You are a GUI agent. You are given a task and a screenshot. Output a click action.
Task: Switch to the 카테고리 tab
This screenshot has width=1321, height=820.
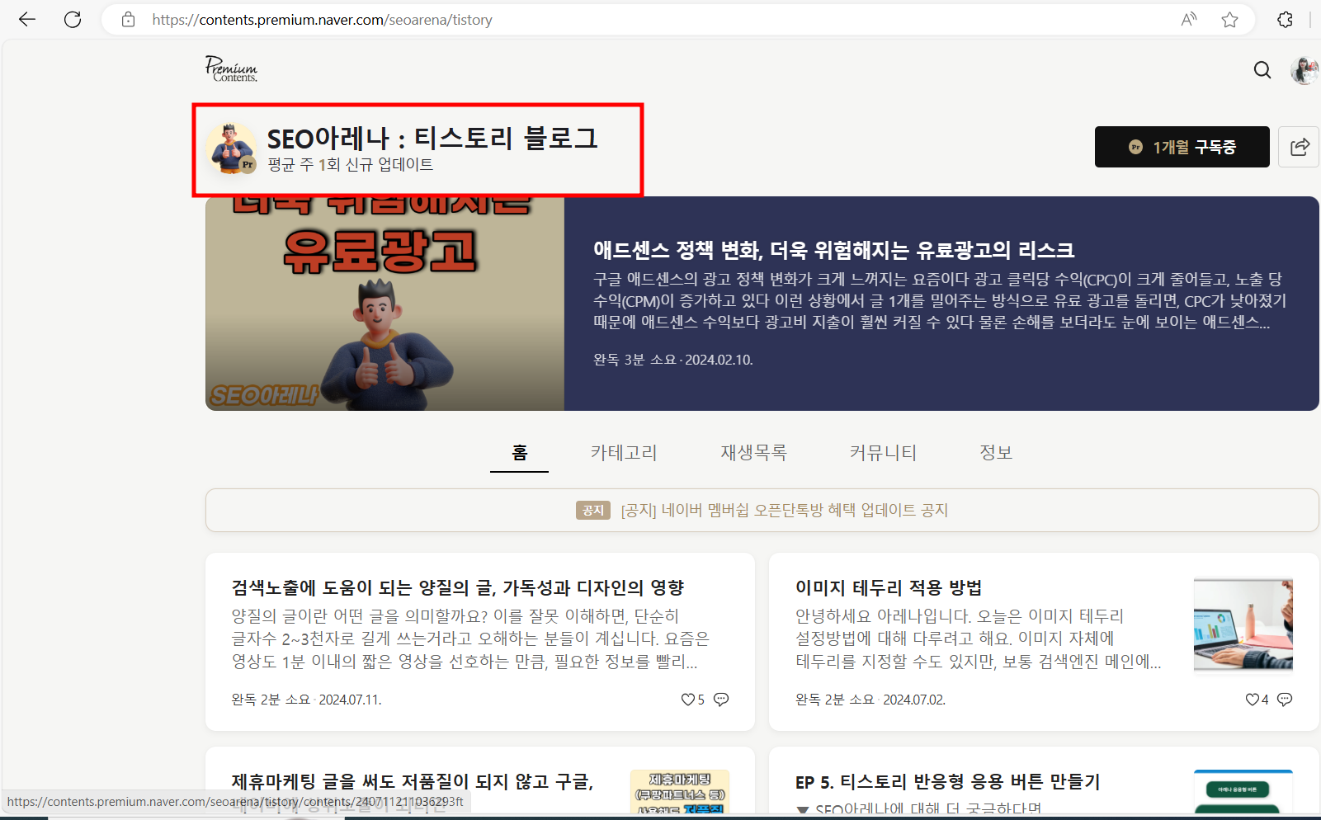point(624,452)
